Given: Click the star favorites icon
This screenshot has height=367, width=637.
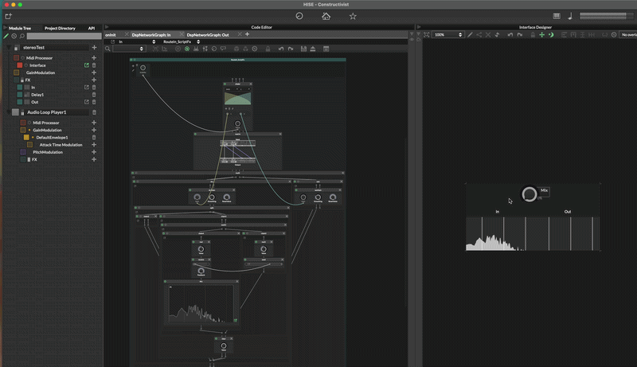Looking at the screenshot, I should click(x=353, y=16).
